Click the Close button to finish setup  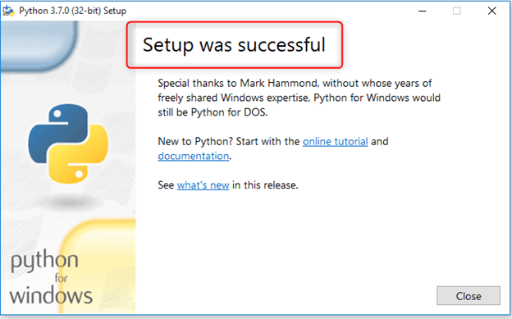coord(469,296)
